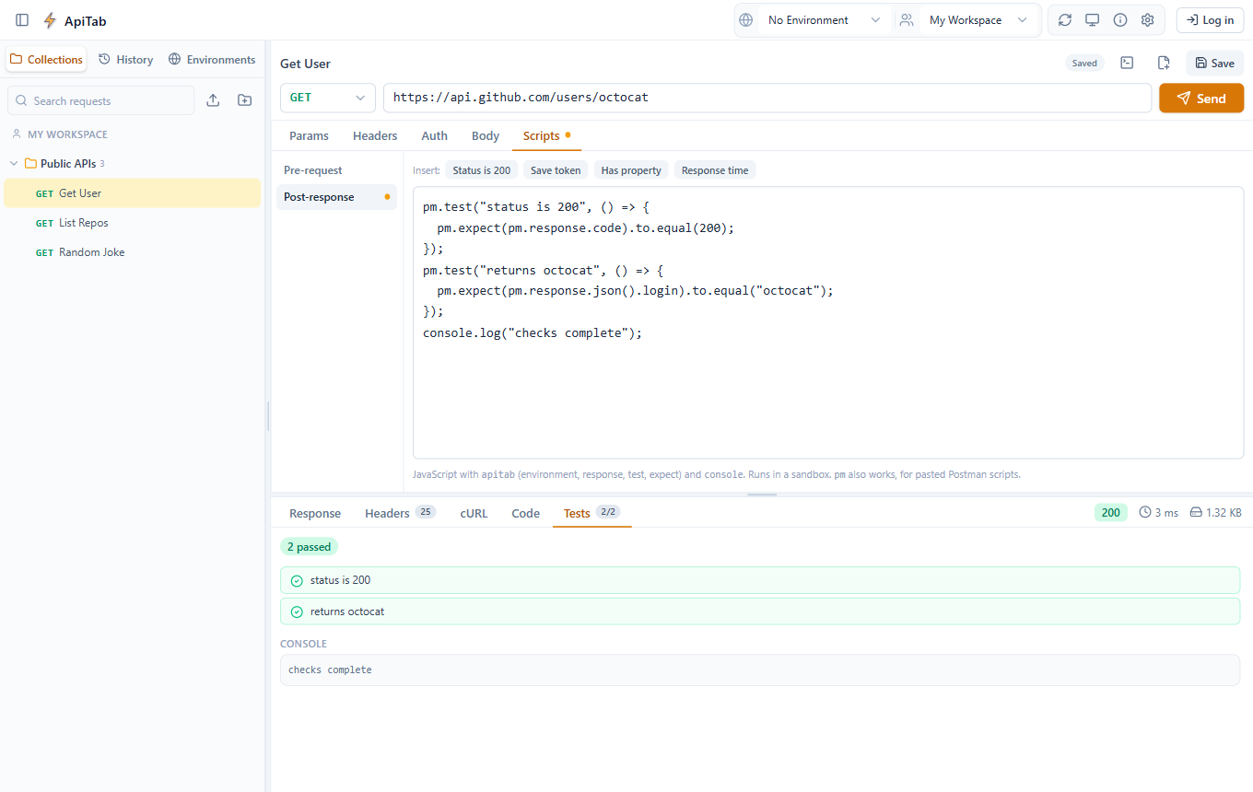1253x792 pixels.
Task: Open the Body tab
Action: (x=486, y=135)
